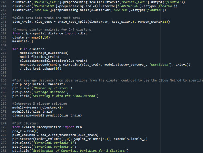Click 'random_state=123' argument
203x153 pixels.
point(153,22)
